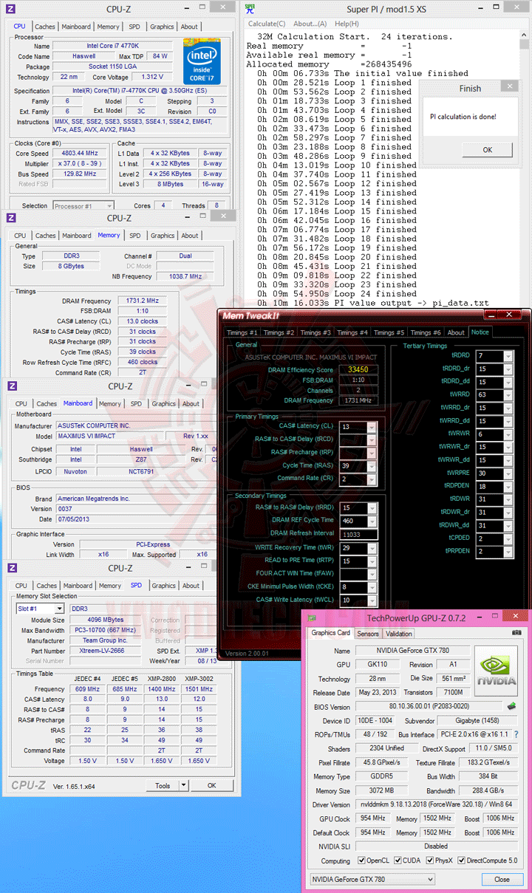This screenshot has width=532, height=893.
Task: Click OK in the PI calculation done dialog
Action: coord(487,150)
